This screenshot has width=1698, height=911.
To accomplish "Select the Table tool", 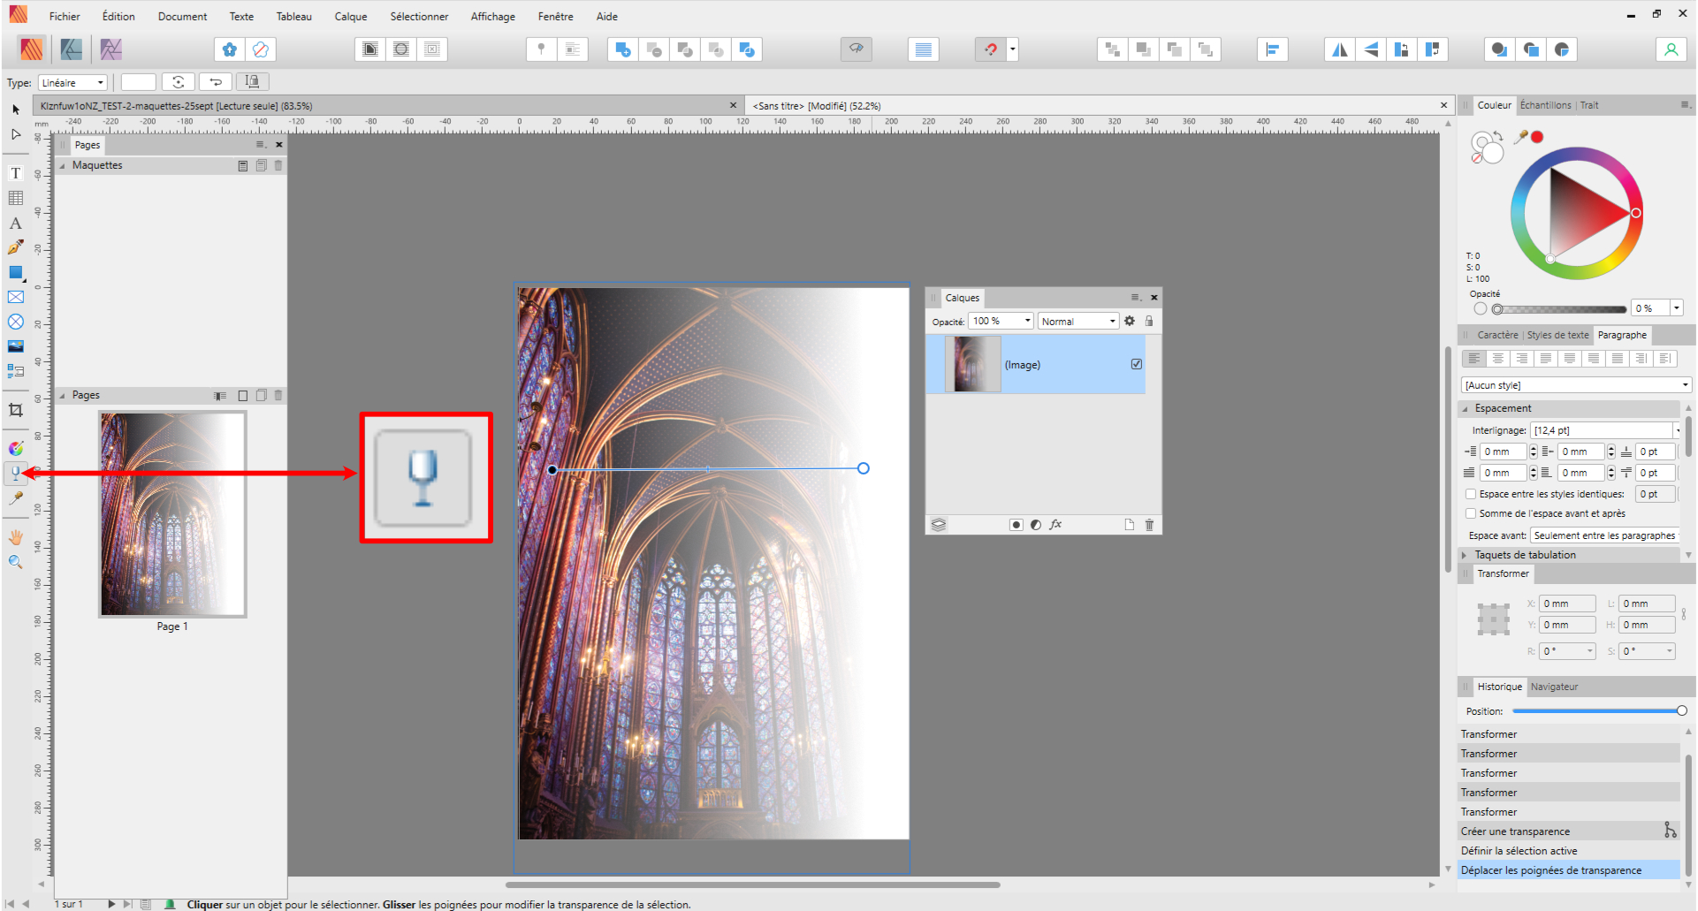I will tap(16, 198).
